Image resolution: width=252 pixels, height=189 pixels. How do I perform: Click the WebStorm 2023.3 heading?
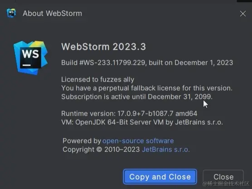pyautogui.click(x=104, y=47)
